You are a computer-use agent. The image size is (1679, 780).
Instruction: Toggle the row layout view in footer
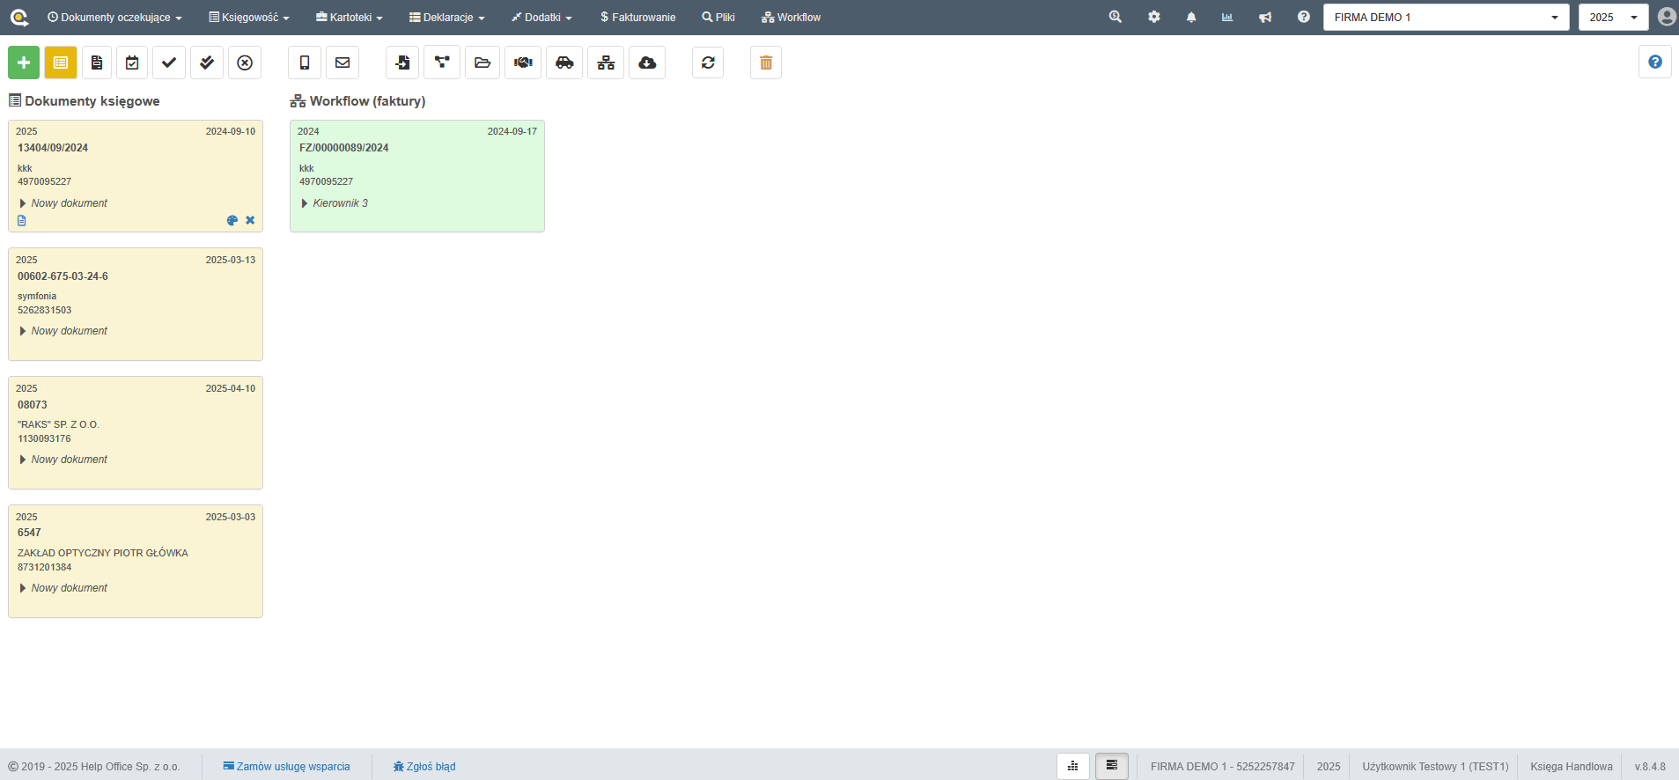(x=1111, y=766)
